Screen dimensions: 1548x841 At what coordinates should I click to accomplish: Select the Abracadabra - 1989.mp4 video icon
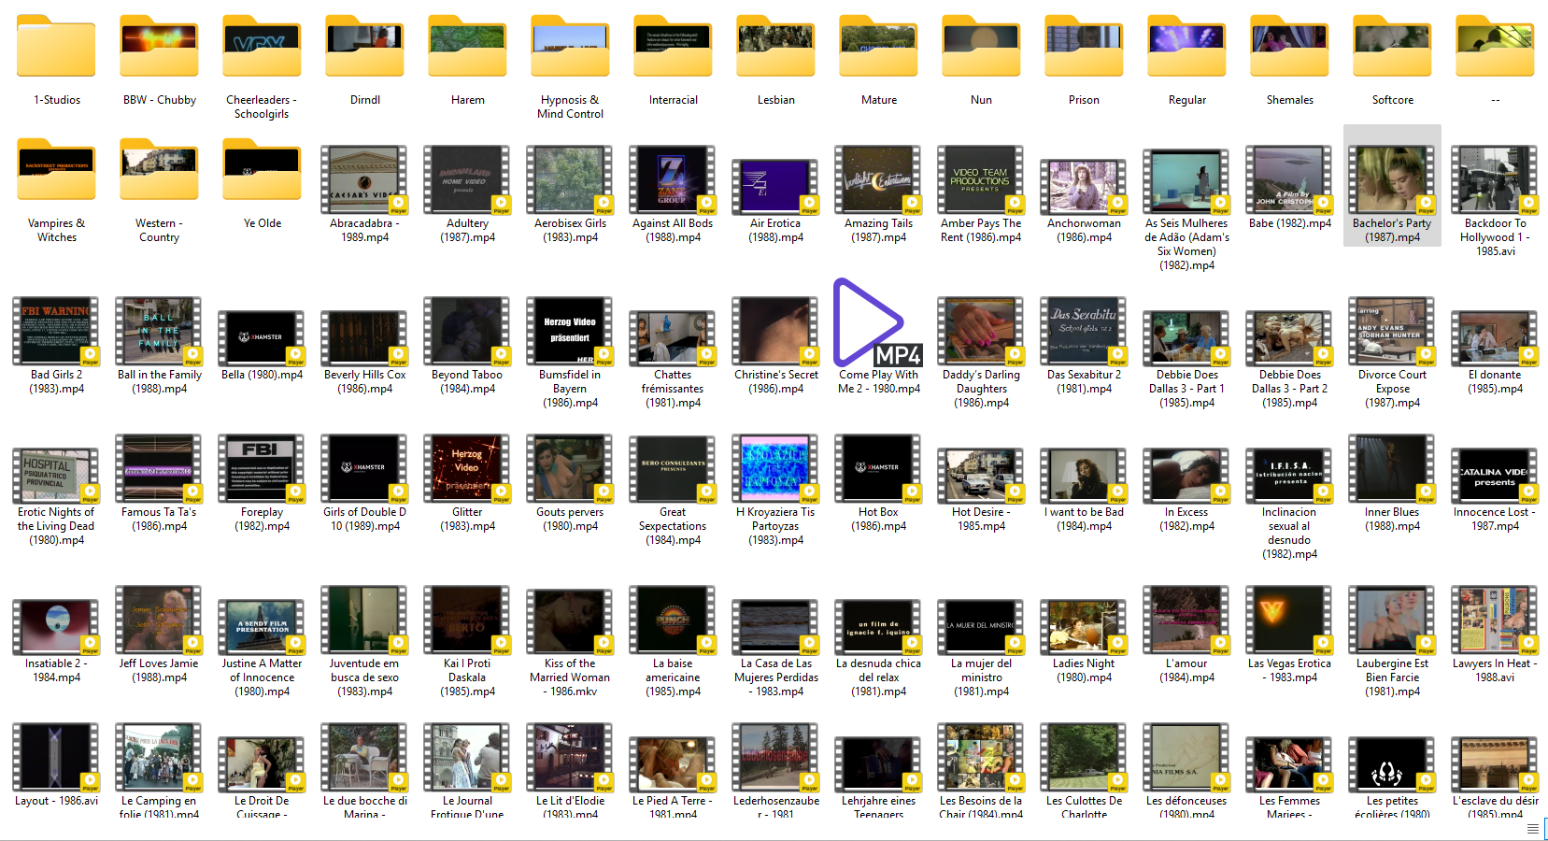364,180
